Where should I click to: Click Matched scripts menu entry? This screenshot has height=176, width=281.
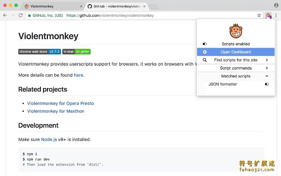tap(236, 76)
